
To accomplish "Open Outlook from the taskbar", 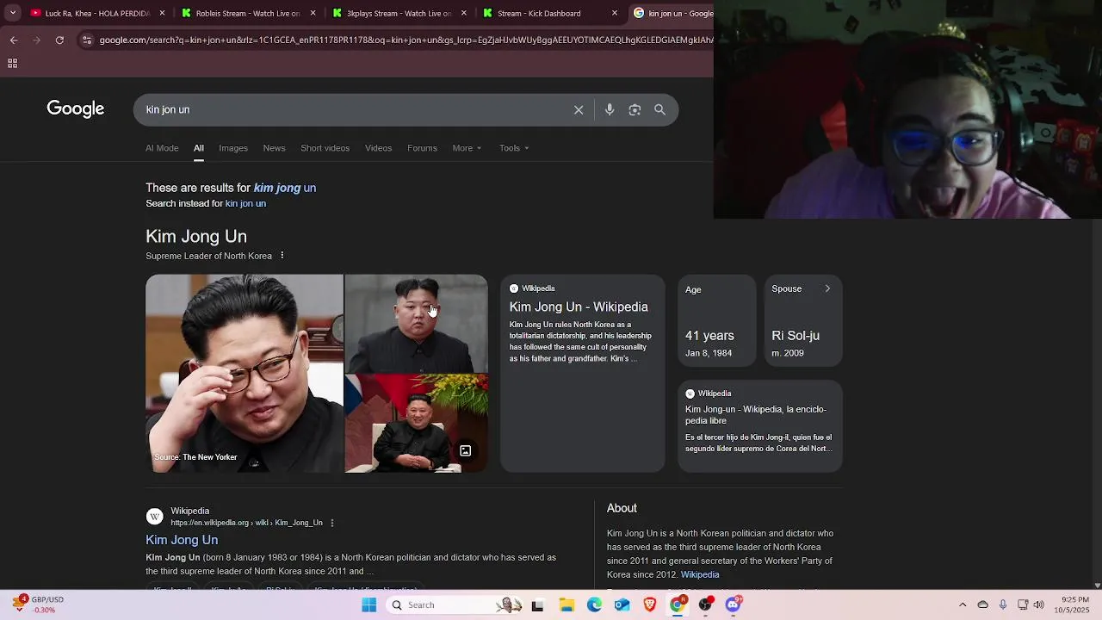I will (x=622, y=604).
